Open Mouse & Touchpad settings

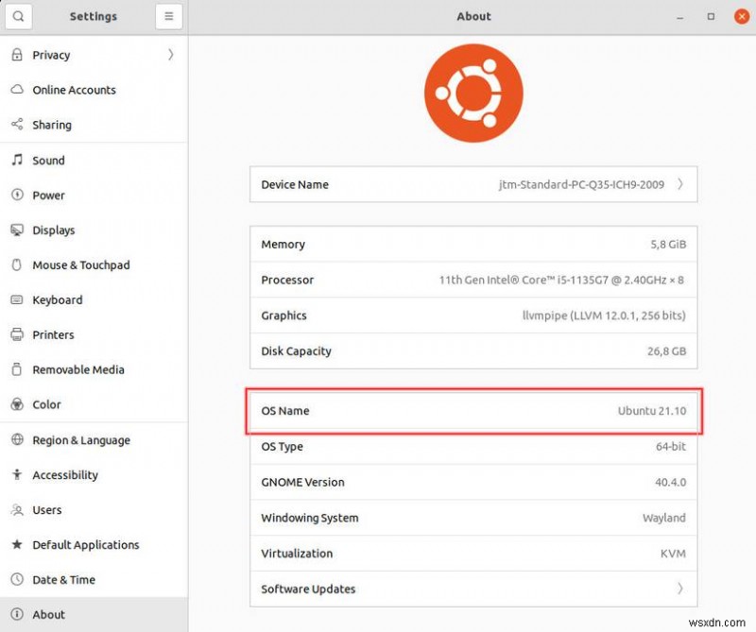[x=94, y=265]
